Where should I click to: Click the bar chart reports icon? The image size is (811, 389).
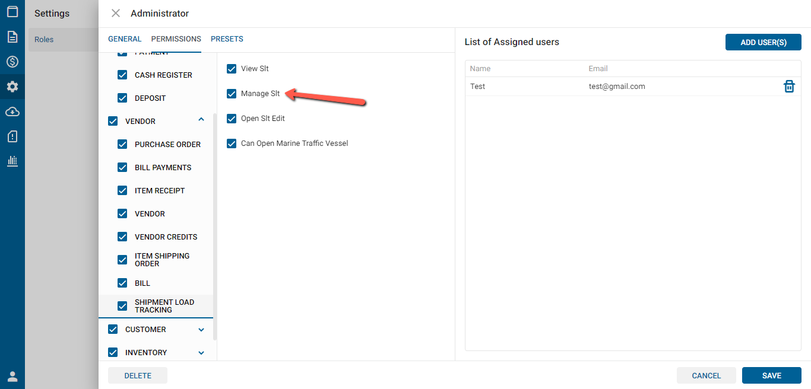coord(12,161)
